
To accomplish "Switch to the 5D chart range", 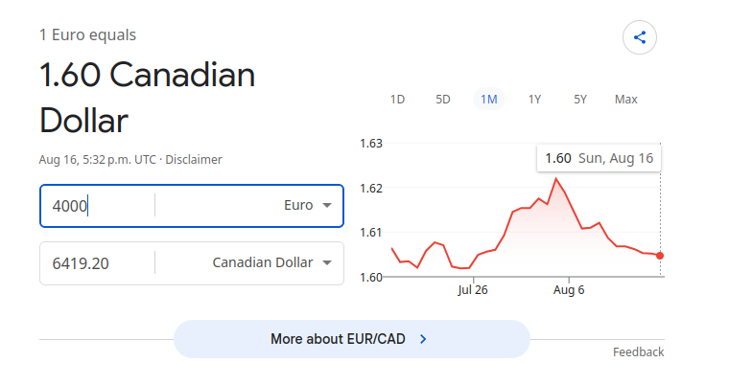I will (443, 100).
